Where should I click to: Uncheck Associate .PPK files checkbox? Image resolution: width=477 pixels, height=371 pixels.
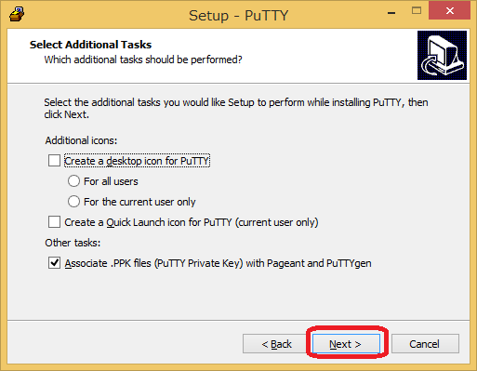pyautogui.click(x=54, y=263)
